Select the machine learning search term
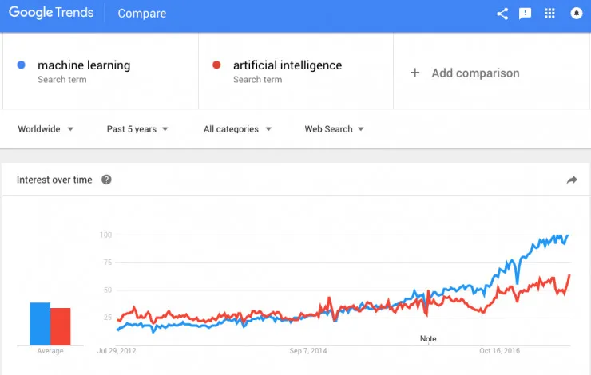This screenshot has height=375, width=591. click(84, 65)
